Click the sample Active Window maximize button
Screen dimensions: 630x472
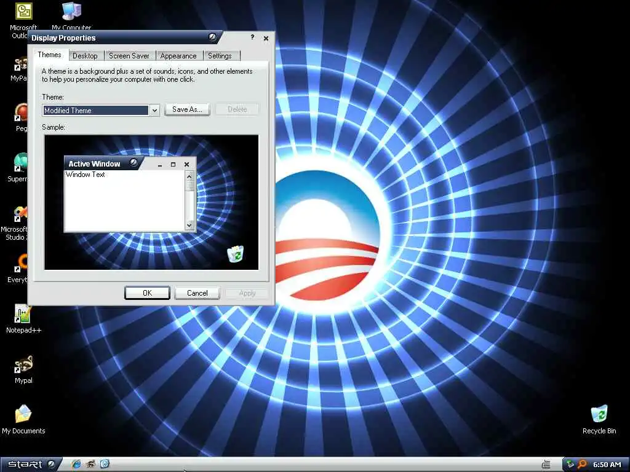173,164
